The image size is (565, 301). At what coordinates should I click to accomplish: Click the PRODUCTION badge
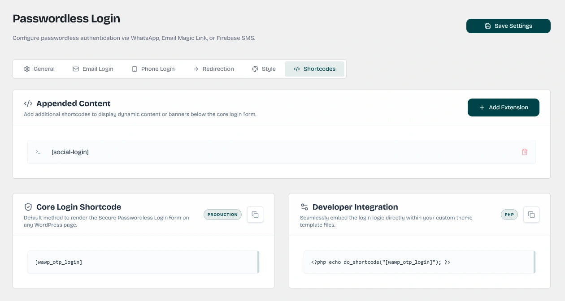click(222, 215)
